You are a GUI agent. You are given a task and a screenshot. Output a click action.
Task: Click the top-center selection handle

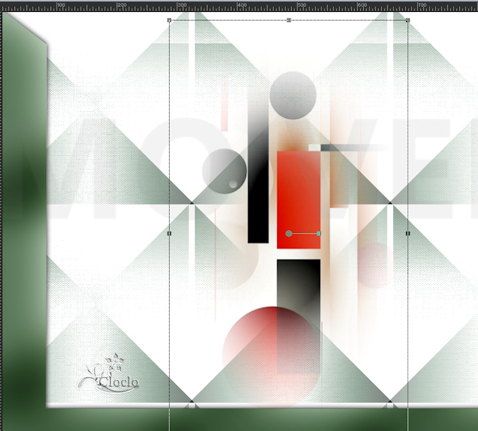288,21
